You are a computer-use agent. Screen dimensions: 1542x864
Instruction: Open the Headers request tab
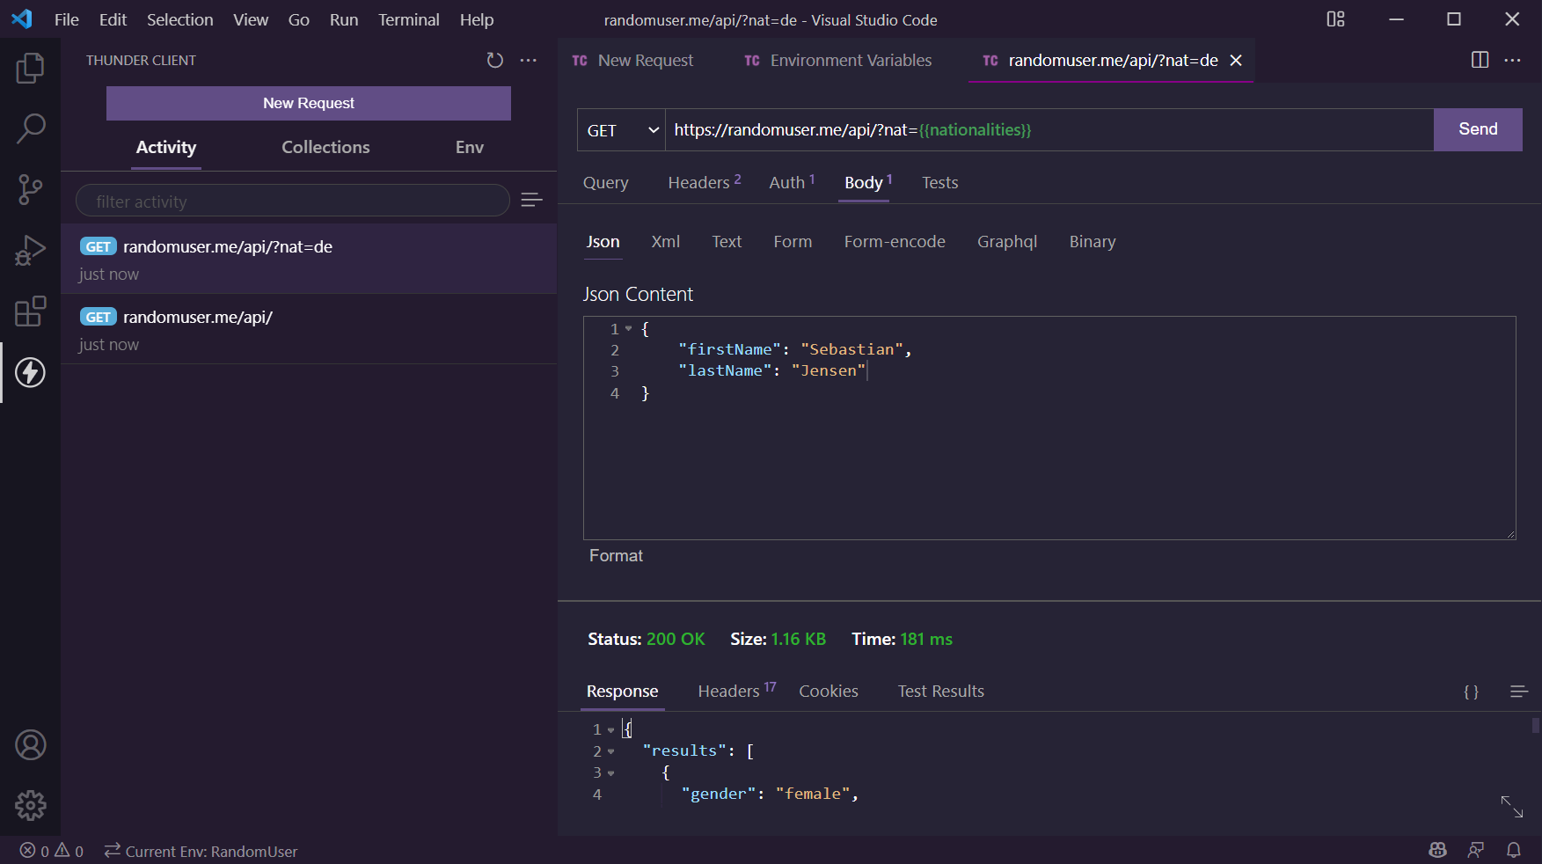703,182
